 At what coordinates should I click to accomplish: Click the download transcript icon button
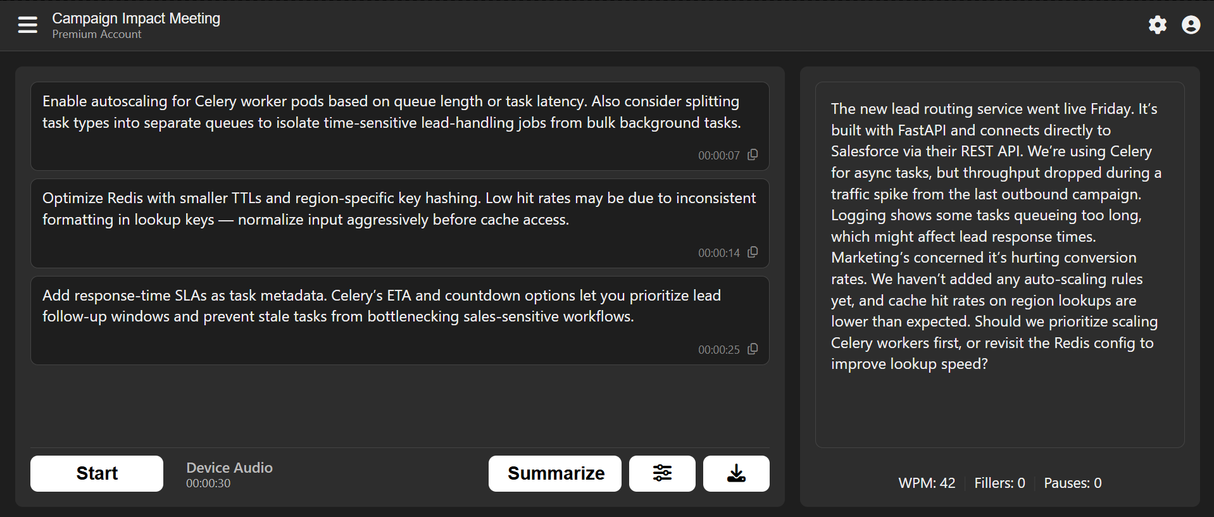pyautogui.click(x=736, y=473)
